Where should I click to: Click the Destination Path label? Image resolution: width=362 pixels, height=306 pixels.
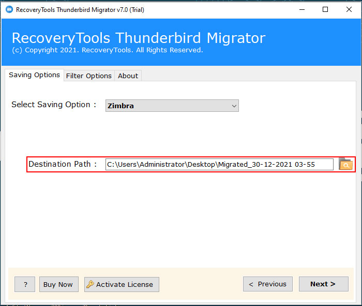tap(63, 164)
